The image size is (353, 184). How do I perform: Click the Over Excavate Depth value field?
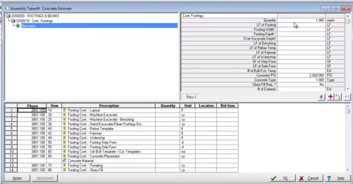point(301,39)
